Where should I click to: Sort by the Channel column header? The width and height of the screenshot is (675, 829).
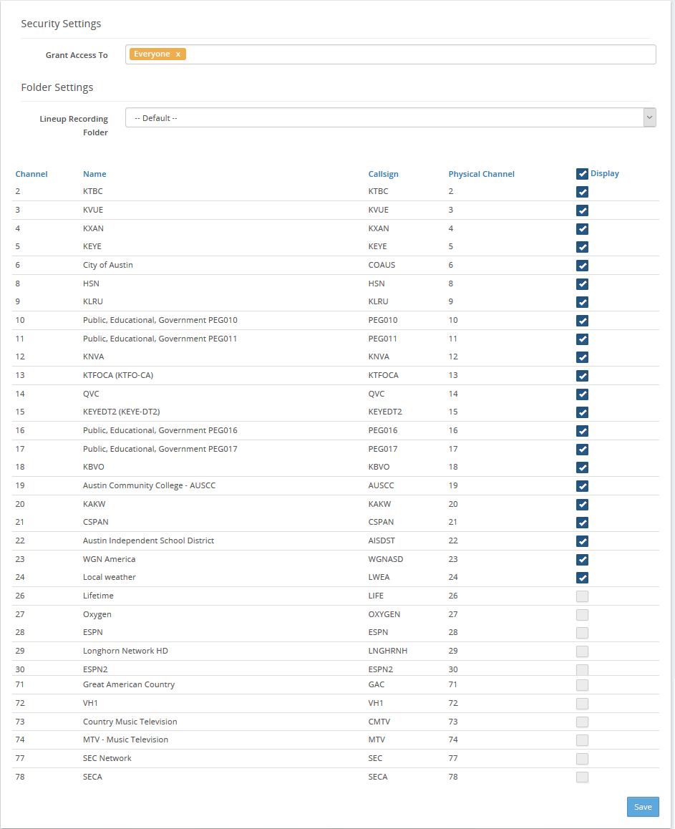click(31, 174)
